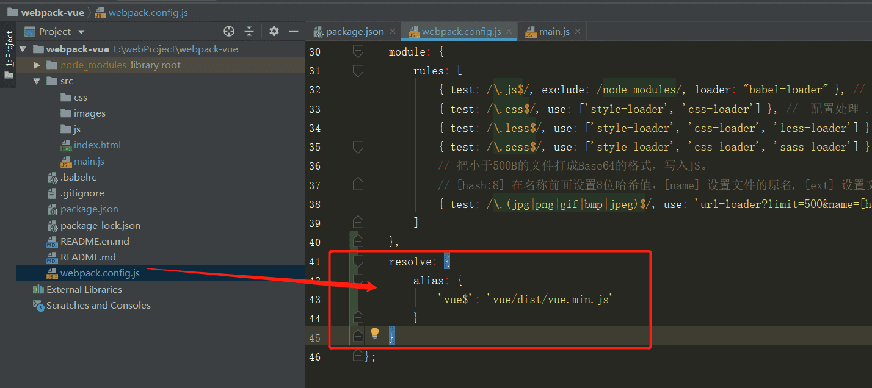Collapse the webpack-vue root folder arrow
The image size is (872, 388).
point(23,49)
